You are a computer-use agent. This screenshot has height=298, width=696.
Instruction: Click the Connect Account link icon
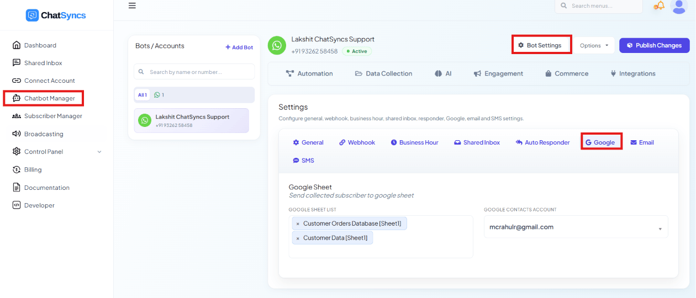point(17,81)
